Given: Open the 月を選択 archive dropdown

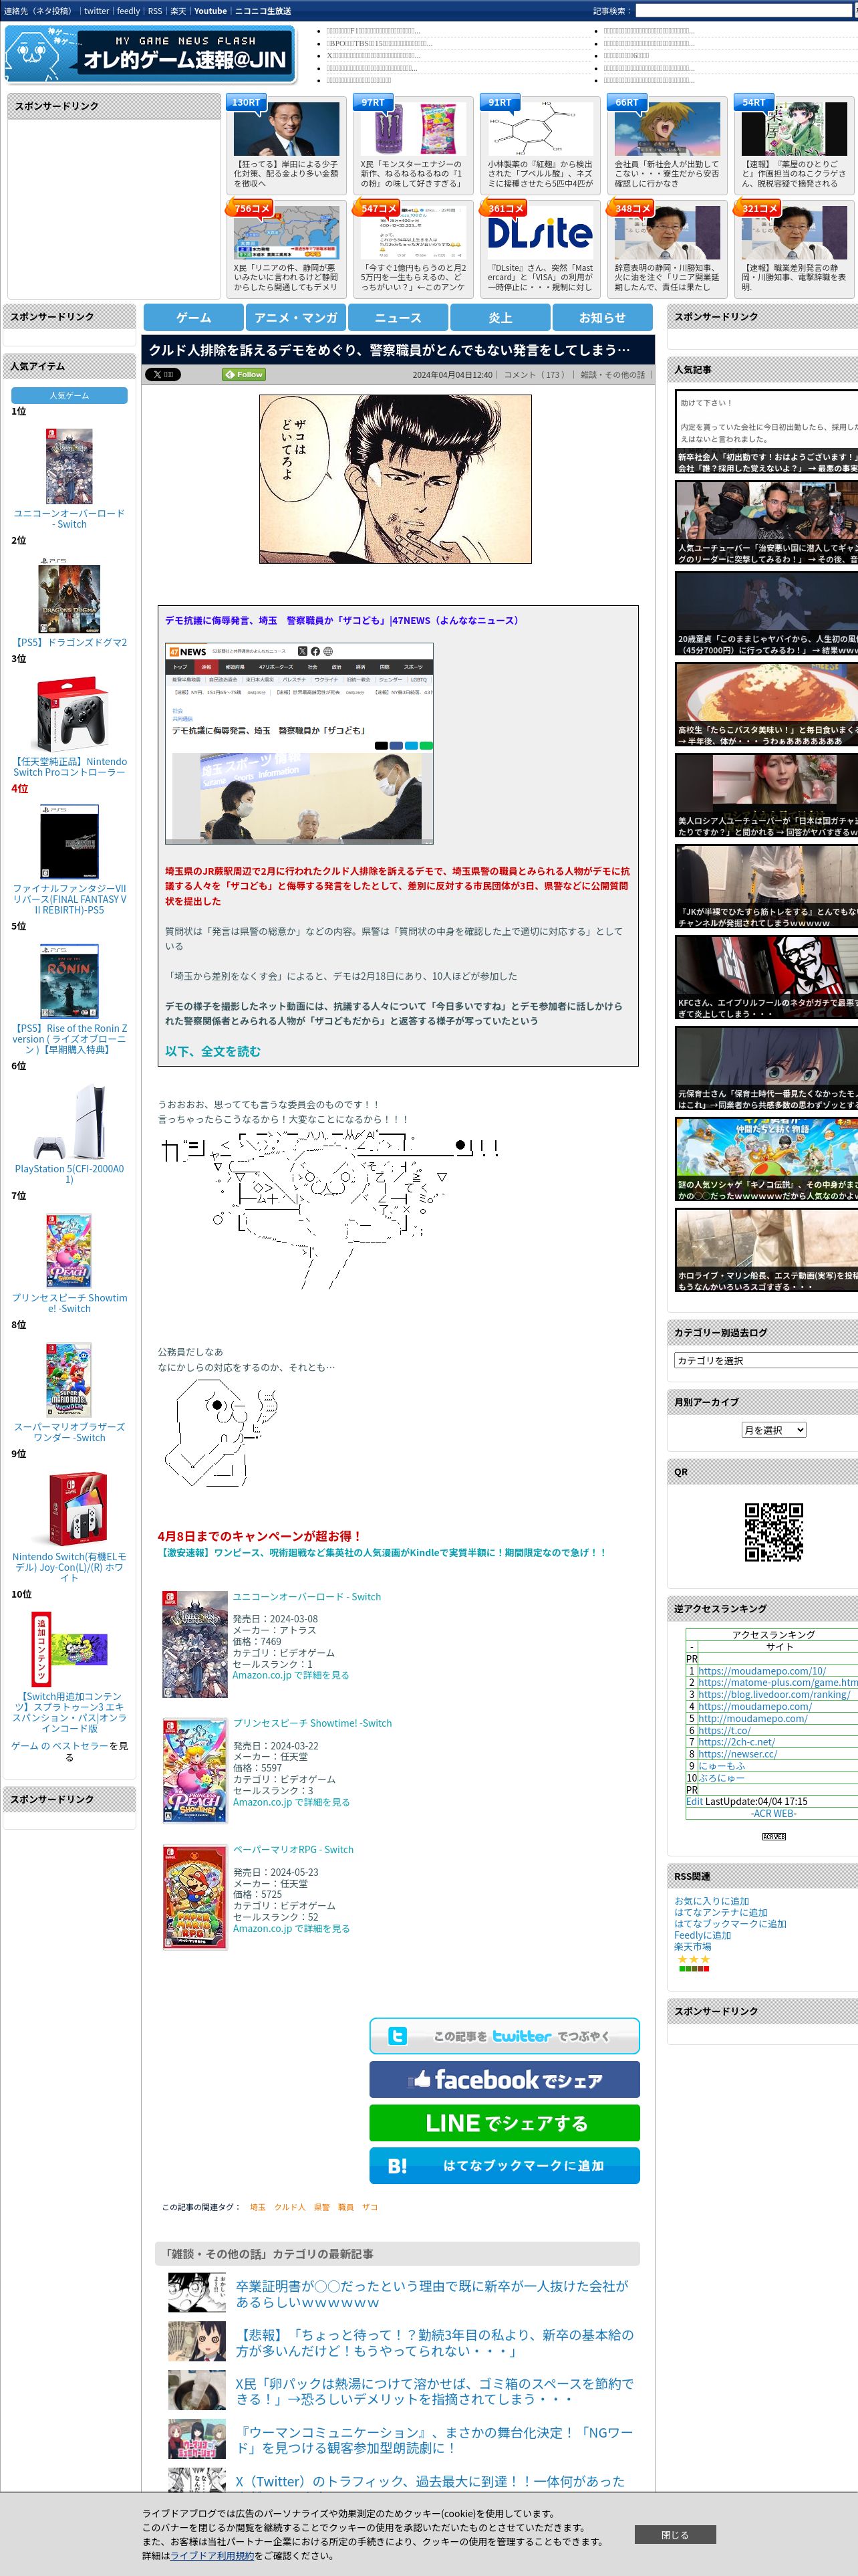Looking at the screenshot, I should (773, 1430).
